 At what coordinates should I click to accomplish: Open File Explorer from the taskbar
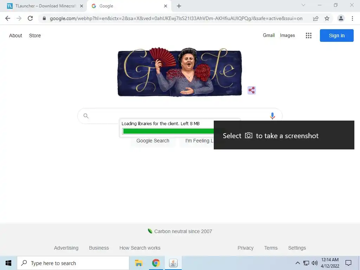pos(139,263)
